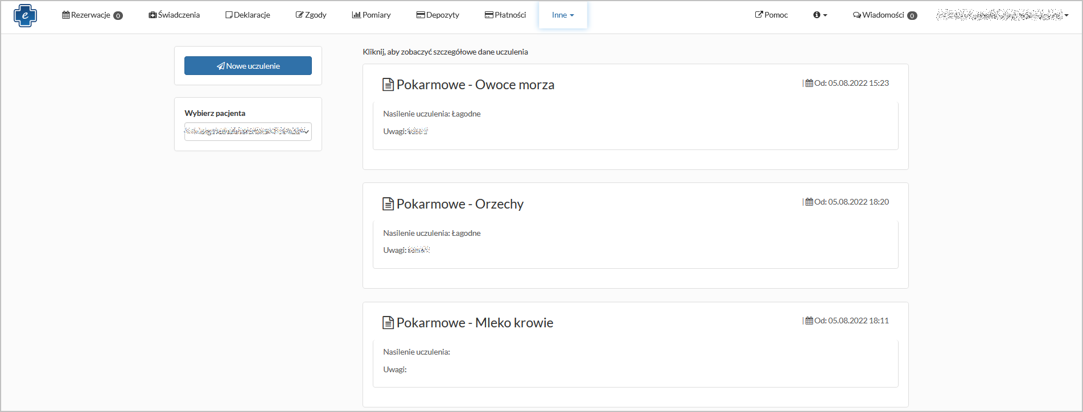Go to Świadczenia medical services

tap(174, 15)
